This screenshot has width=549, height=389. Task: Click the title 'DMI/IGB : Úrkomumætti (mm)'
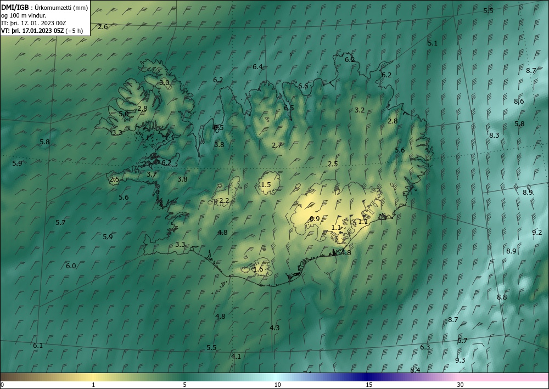[44, 8]
